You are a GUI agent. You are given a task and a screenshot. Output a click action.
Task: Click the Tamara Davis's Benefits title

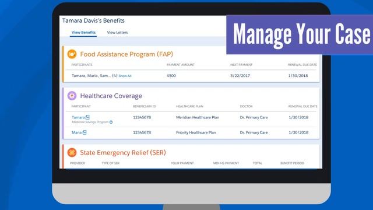tap(93, 20)
